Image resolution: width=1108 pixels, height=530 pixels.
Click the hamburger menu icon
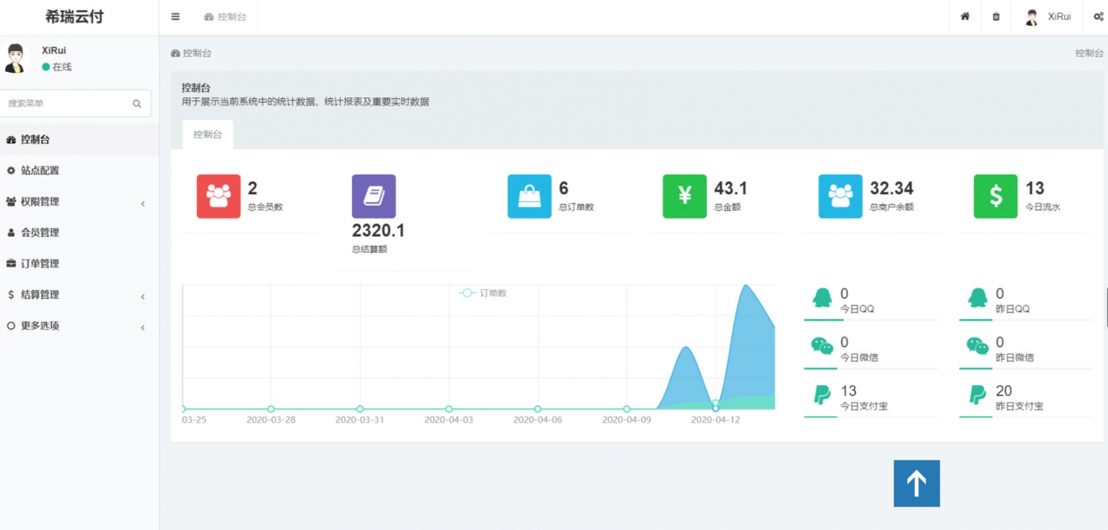coord(174,16)
